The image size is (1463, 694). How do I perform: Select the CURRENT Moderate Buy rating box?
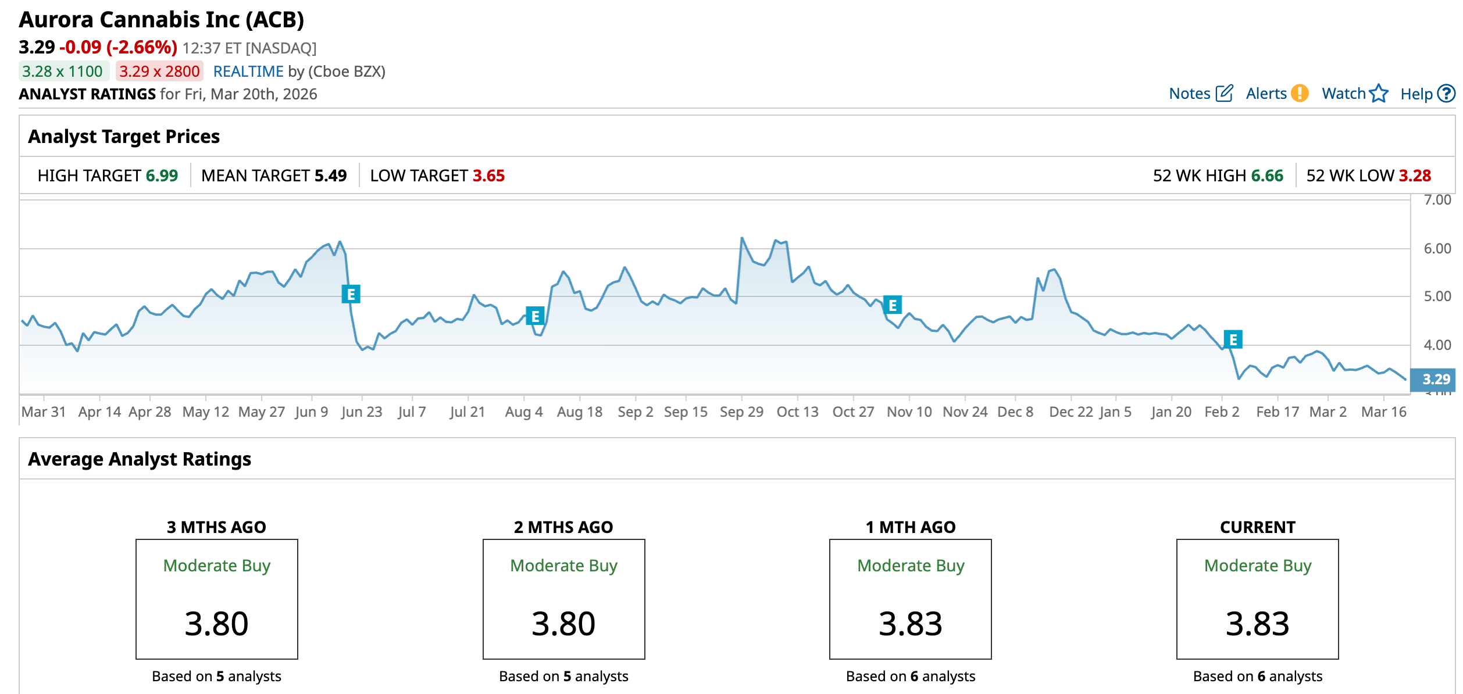click(x=1257, y=599)
